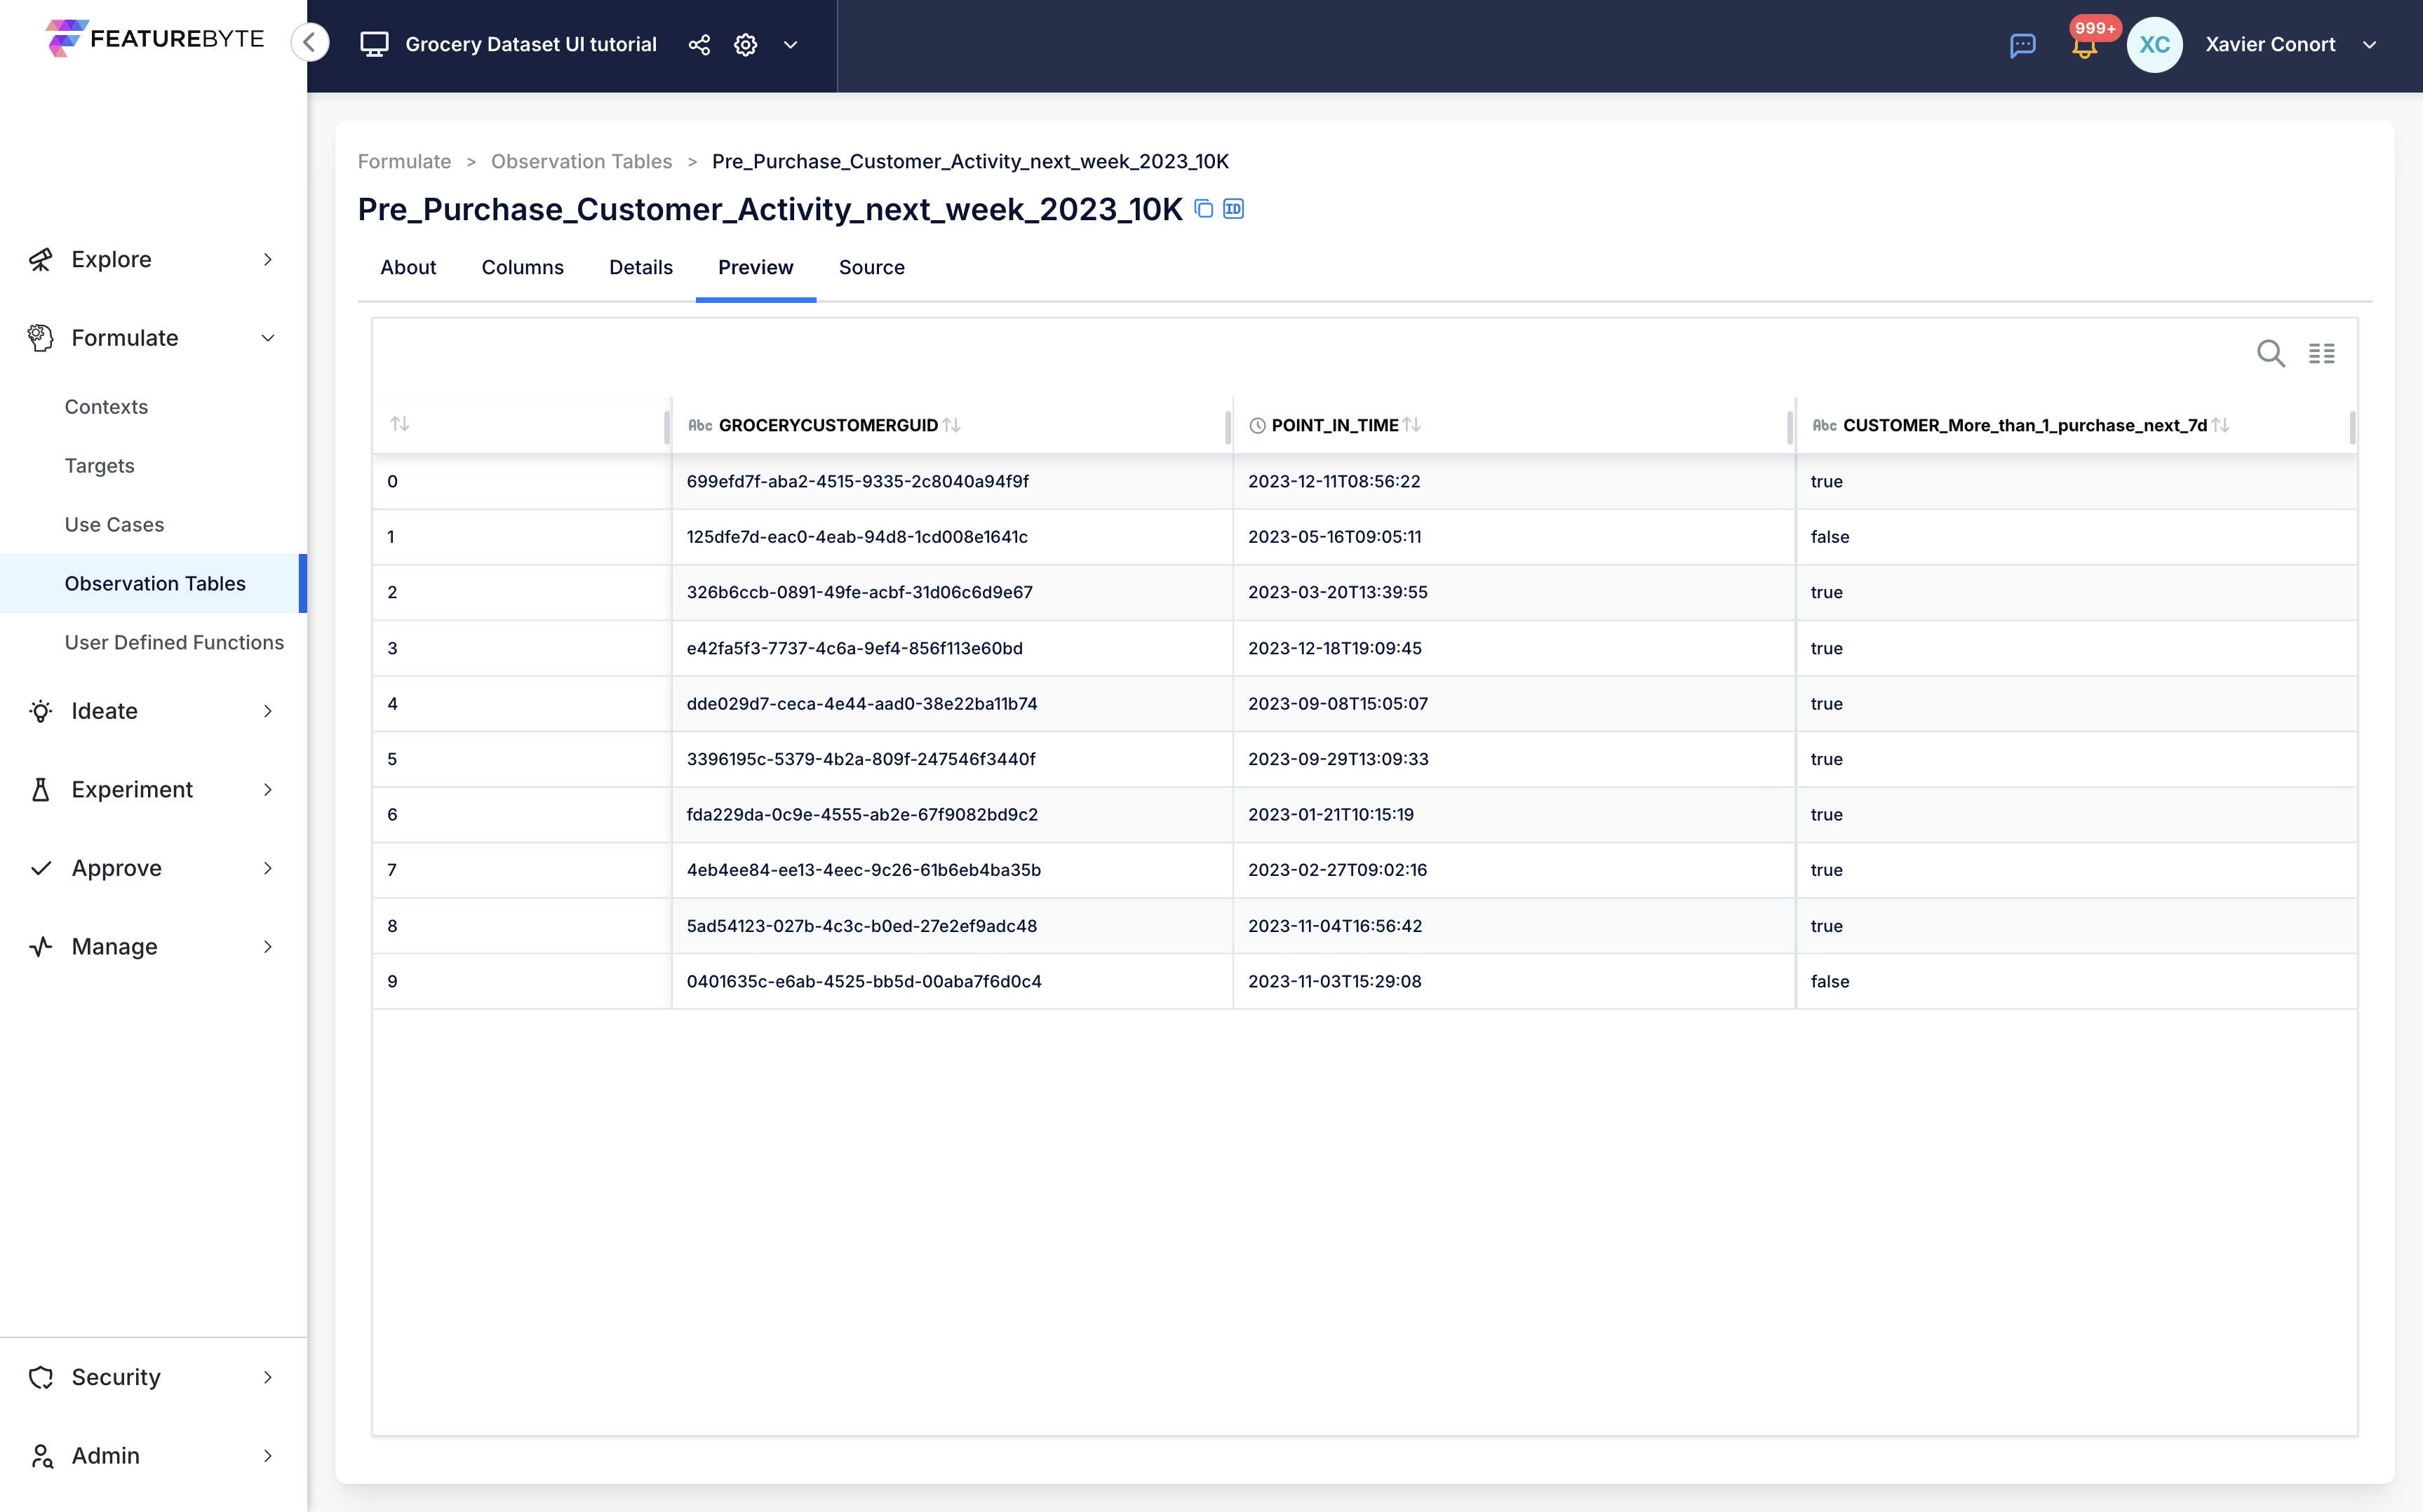2423x1512 pixels.
Task: Expand the Manage section chevron
Action: [268, 946]
